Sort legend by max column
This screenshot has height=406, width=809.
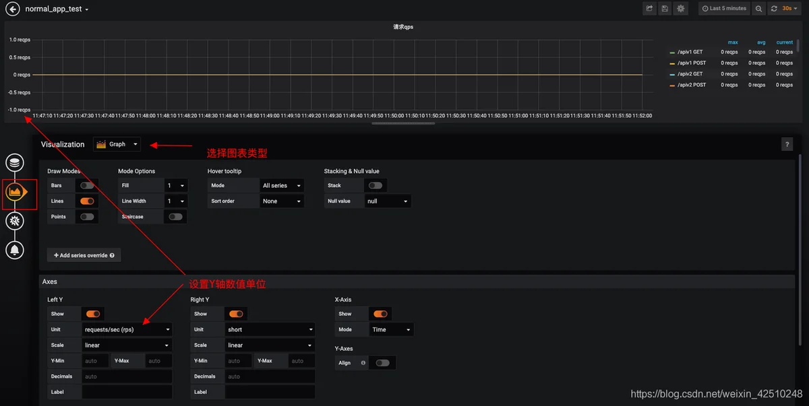(733, 42)
